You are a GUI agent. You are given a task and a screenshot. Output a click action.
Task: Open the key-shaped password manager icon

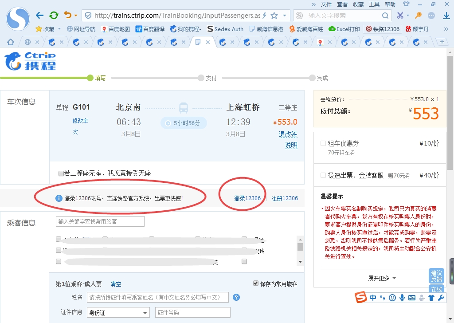[418, 16]
